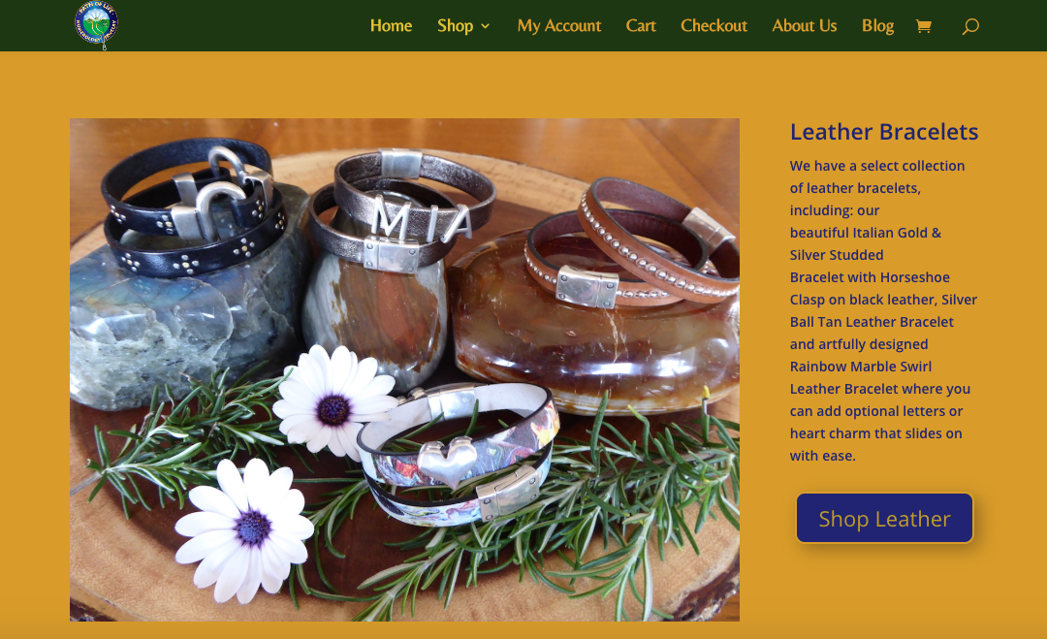Go to the Checkout page
This screenshot has width=1047, height=639.
[x=714, y=26]
